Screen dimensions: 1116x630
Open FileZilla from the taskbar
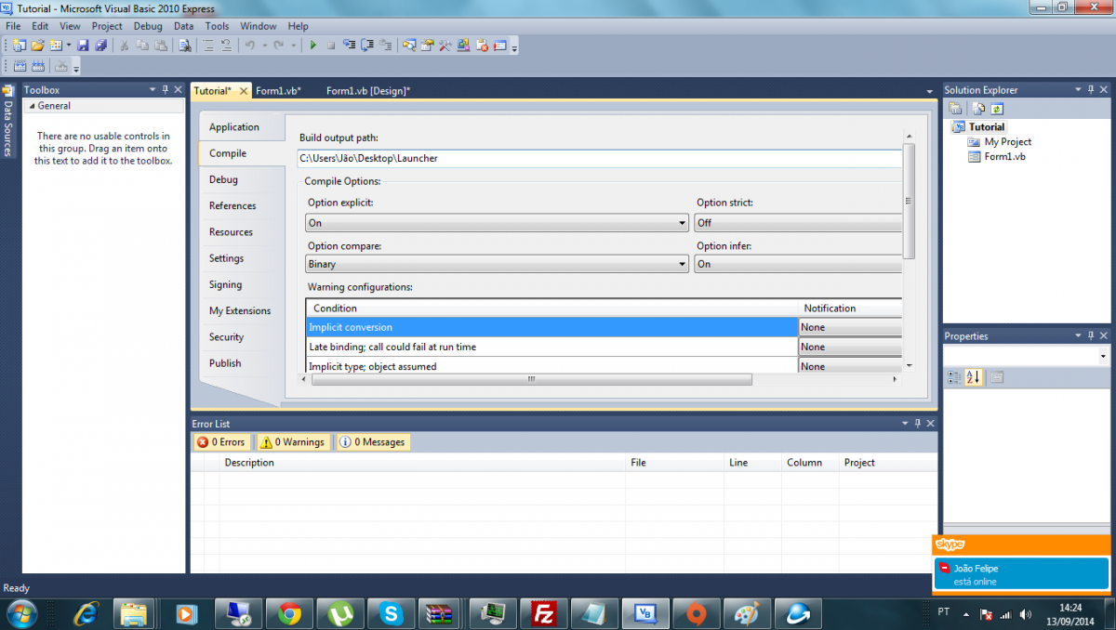pyautogui.click(x=542, y=613)
